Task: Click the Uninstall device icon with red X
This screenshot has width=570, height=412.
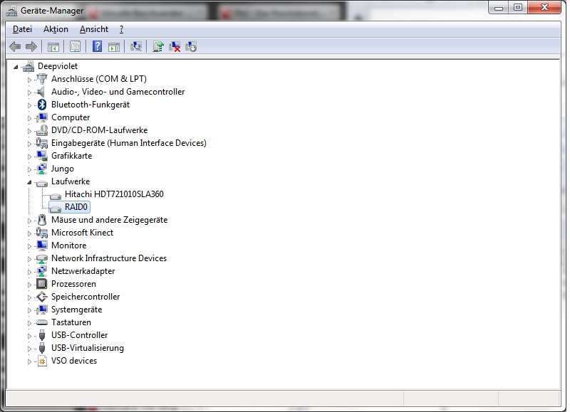Action: click(x=175, y=46)
